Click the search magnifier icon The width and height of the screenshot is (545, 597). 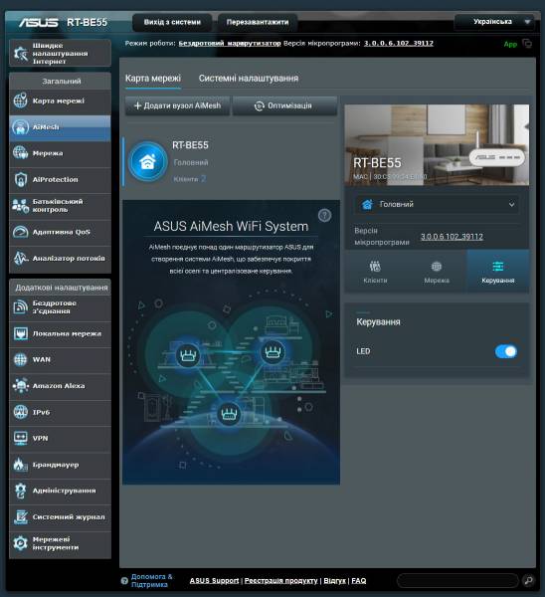(528, 580)
